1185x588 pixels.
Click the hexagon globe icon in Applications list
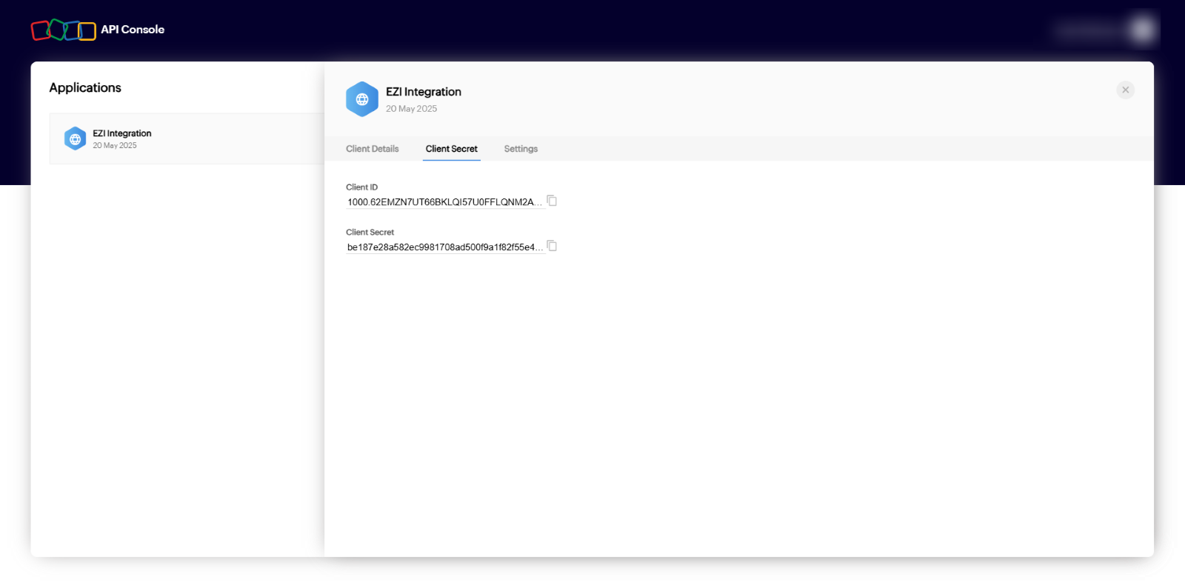[x=75, y=138]
